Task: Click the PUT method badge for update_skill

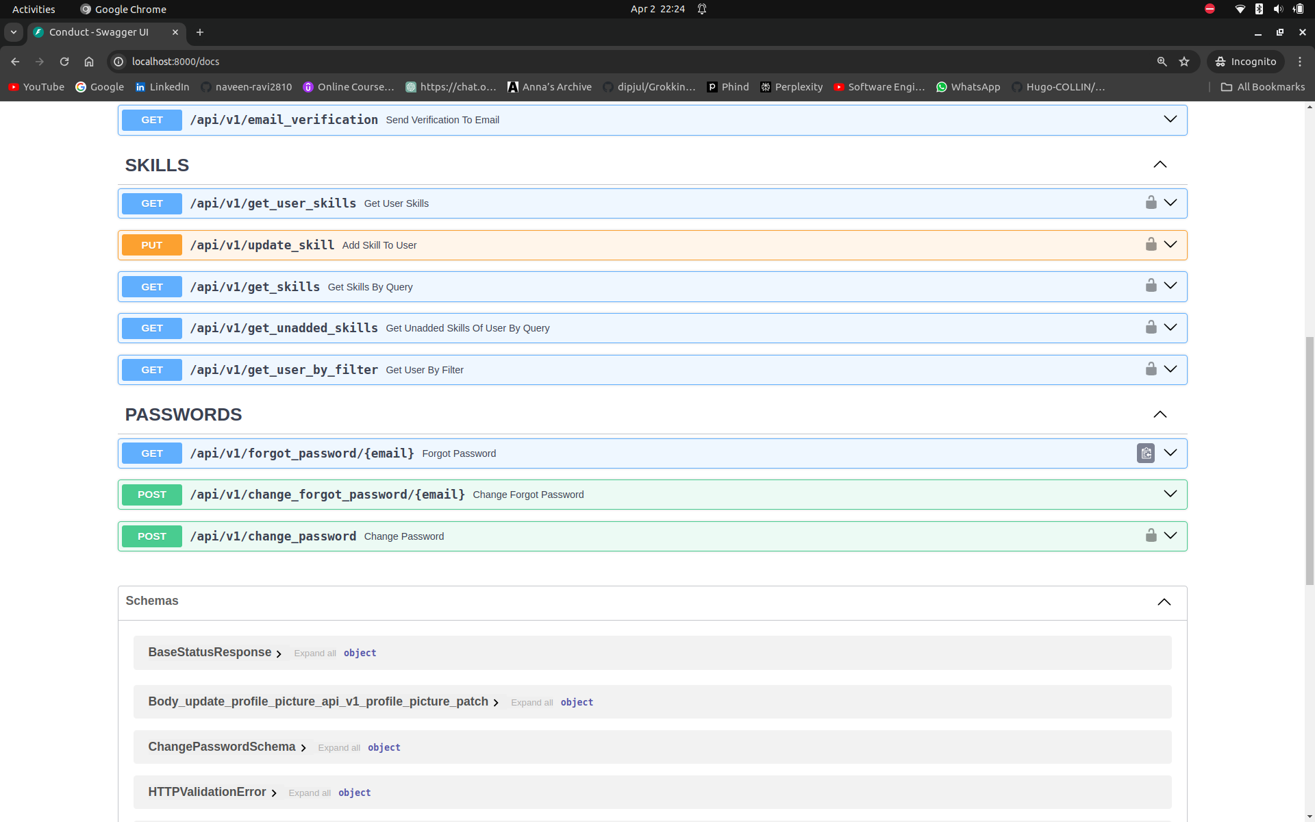Action: tap(152, 245)
